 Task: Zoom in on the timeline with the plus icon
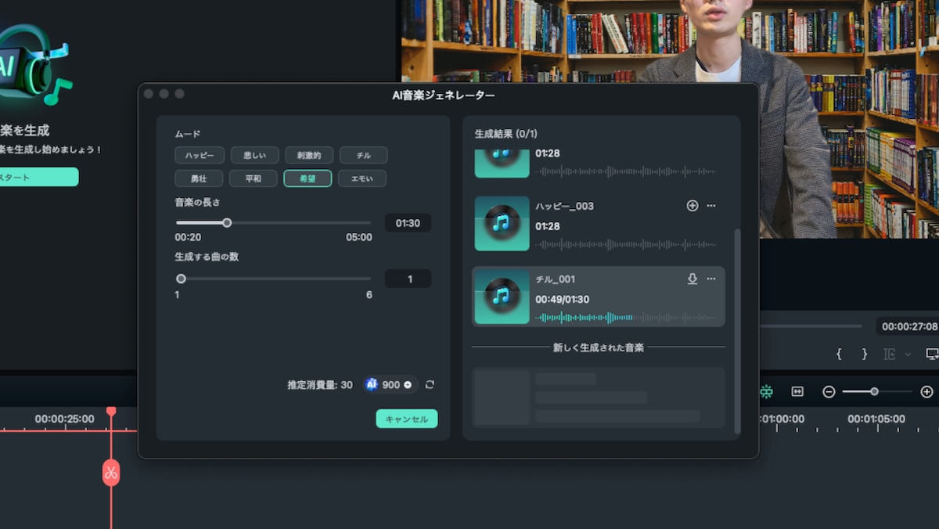927,391
